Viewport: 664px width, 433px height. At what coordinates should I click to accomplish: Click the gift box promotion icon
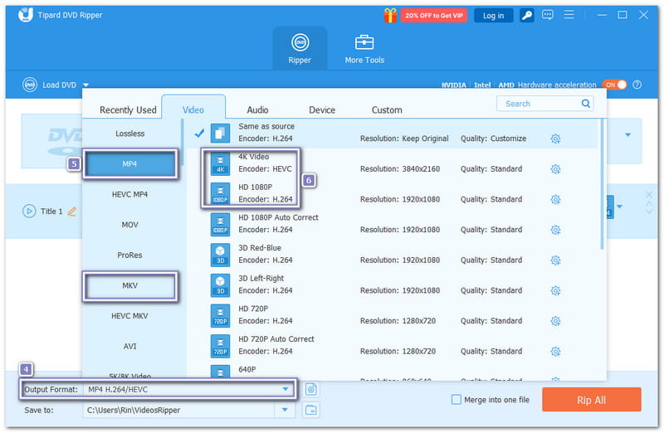click(x=390, y=15)
